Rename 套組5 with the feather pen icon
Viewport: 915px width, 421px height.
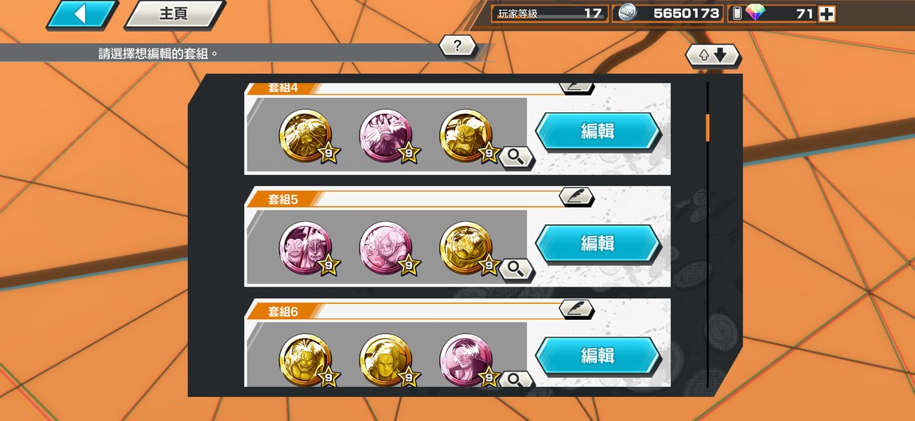point(577,197)
